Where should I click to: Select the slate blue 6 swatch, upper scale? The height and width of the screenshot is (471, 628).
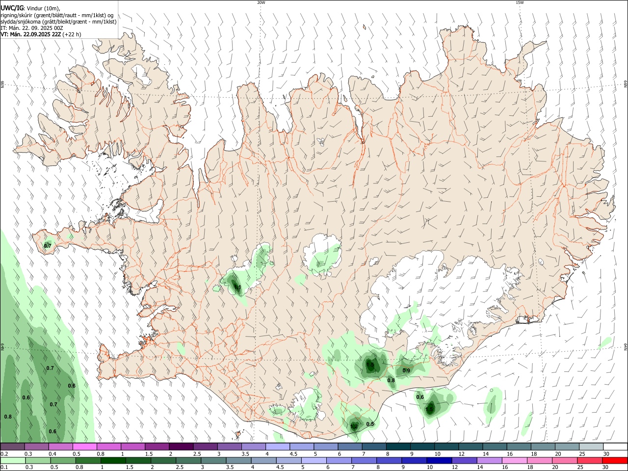pos(350,447)
